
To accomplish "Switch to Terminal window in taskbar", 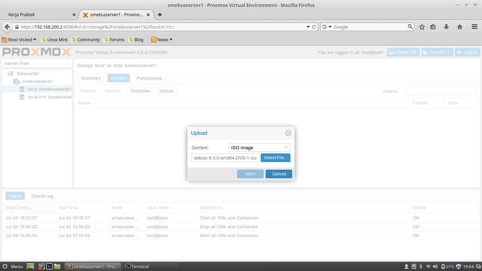I will pos(150,266).
